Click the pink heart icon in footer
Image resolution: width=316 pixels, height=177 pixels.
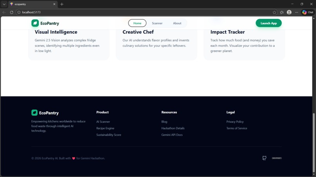pyautogui.click(x=74, y=158)
